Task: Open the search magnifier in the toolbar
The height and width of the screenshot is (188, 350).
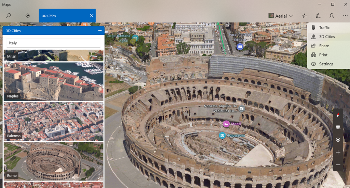Action: [9, 16]
